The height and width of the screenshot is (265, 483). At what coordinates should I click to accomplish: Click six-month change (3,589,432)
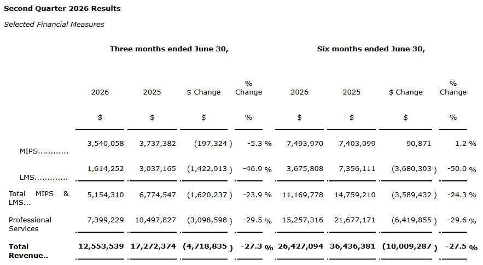414,195
